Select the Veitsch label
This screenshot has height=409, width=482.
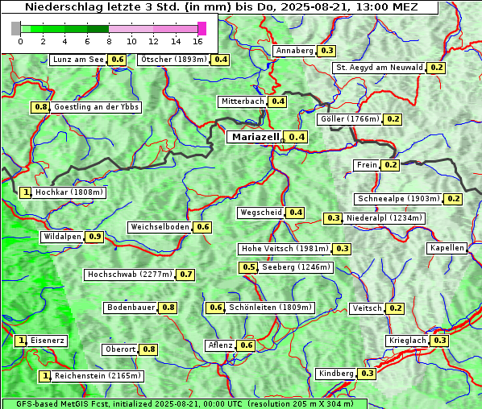pyautogui.click(x=367, y=308)
